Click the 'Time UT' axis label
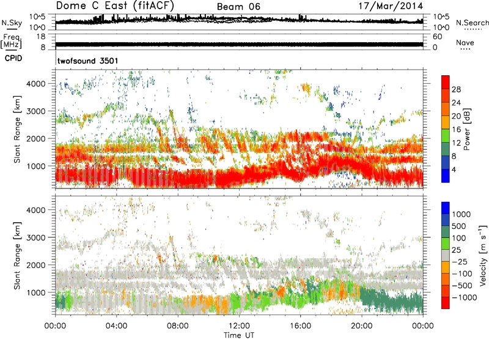 click(x=239, y=335)
